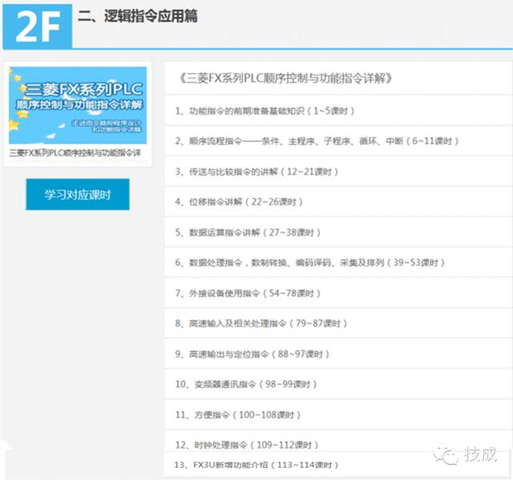Select row 5、数据运算指令讲解 (27~38课时)
Screen dimensions: 513x480
tap(338, 232)
